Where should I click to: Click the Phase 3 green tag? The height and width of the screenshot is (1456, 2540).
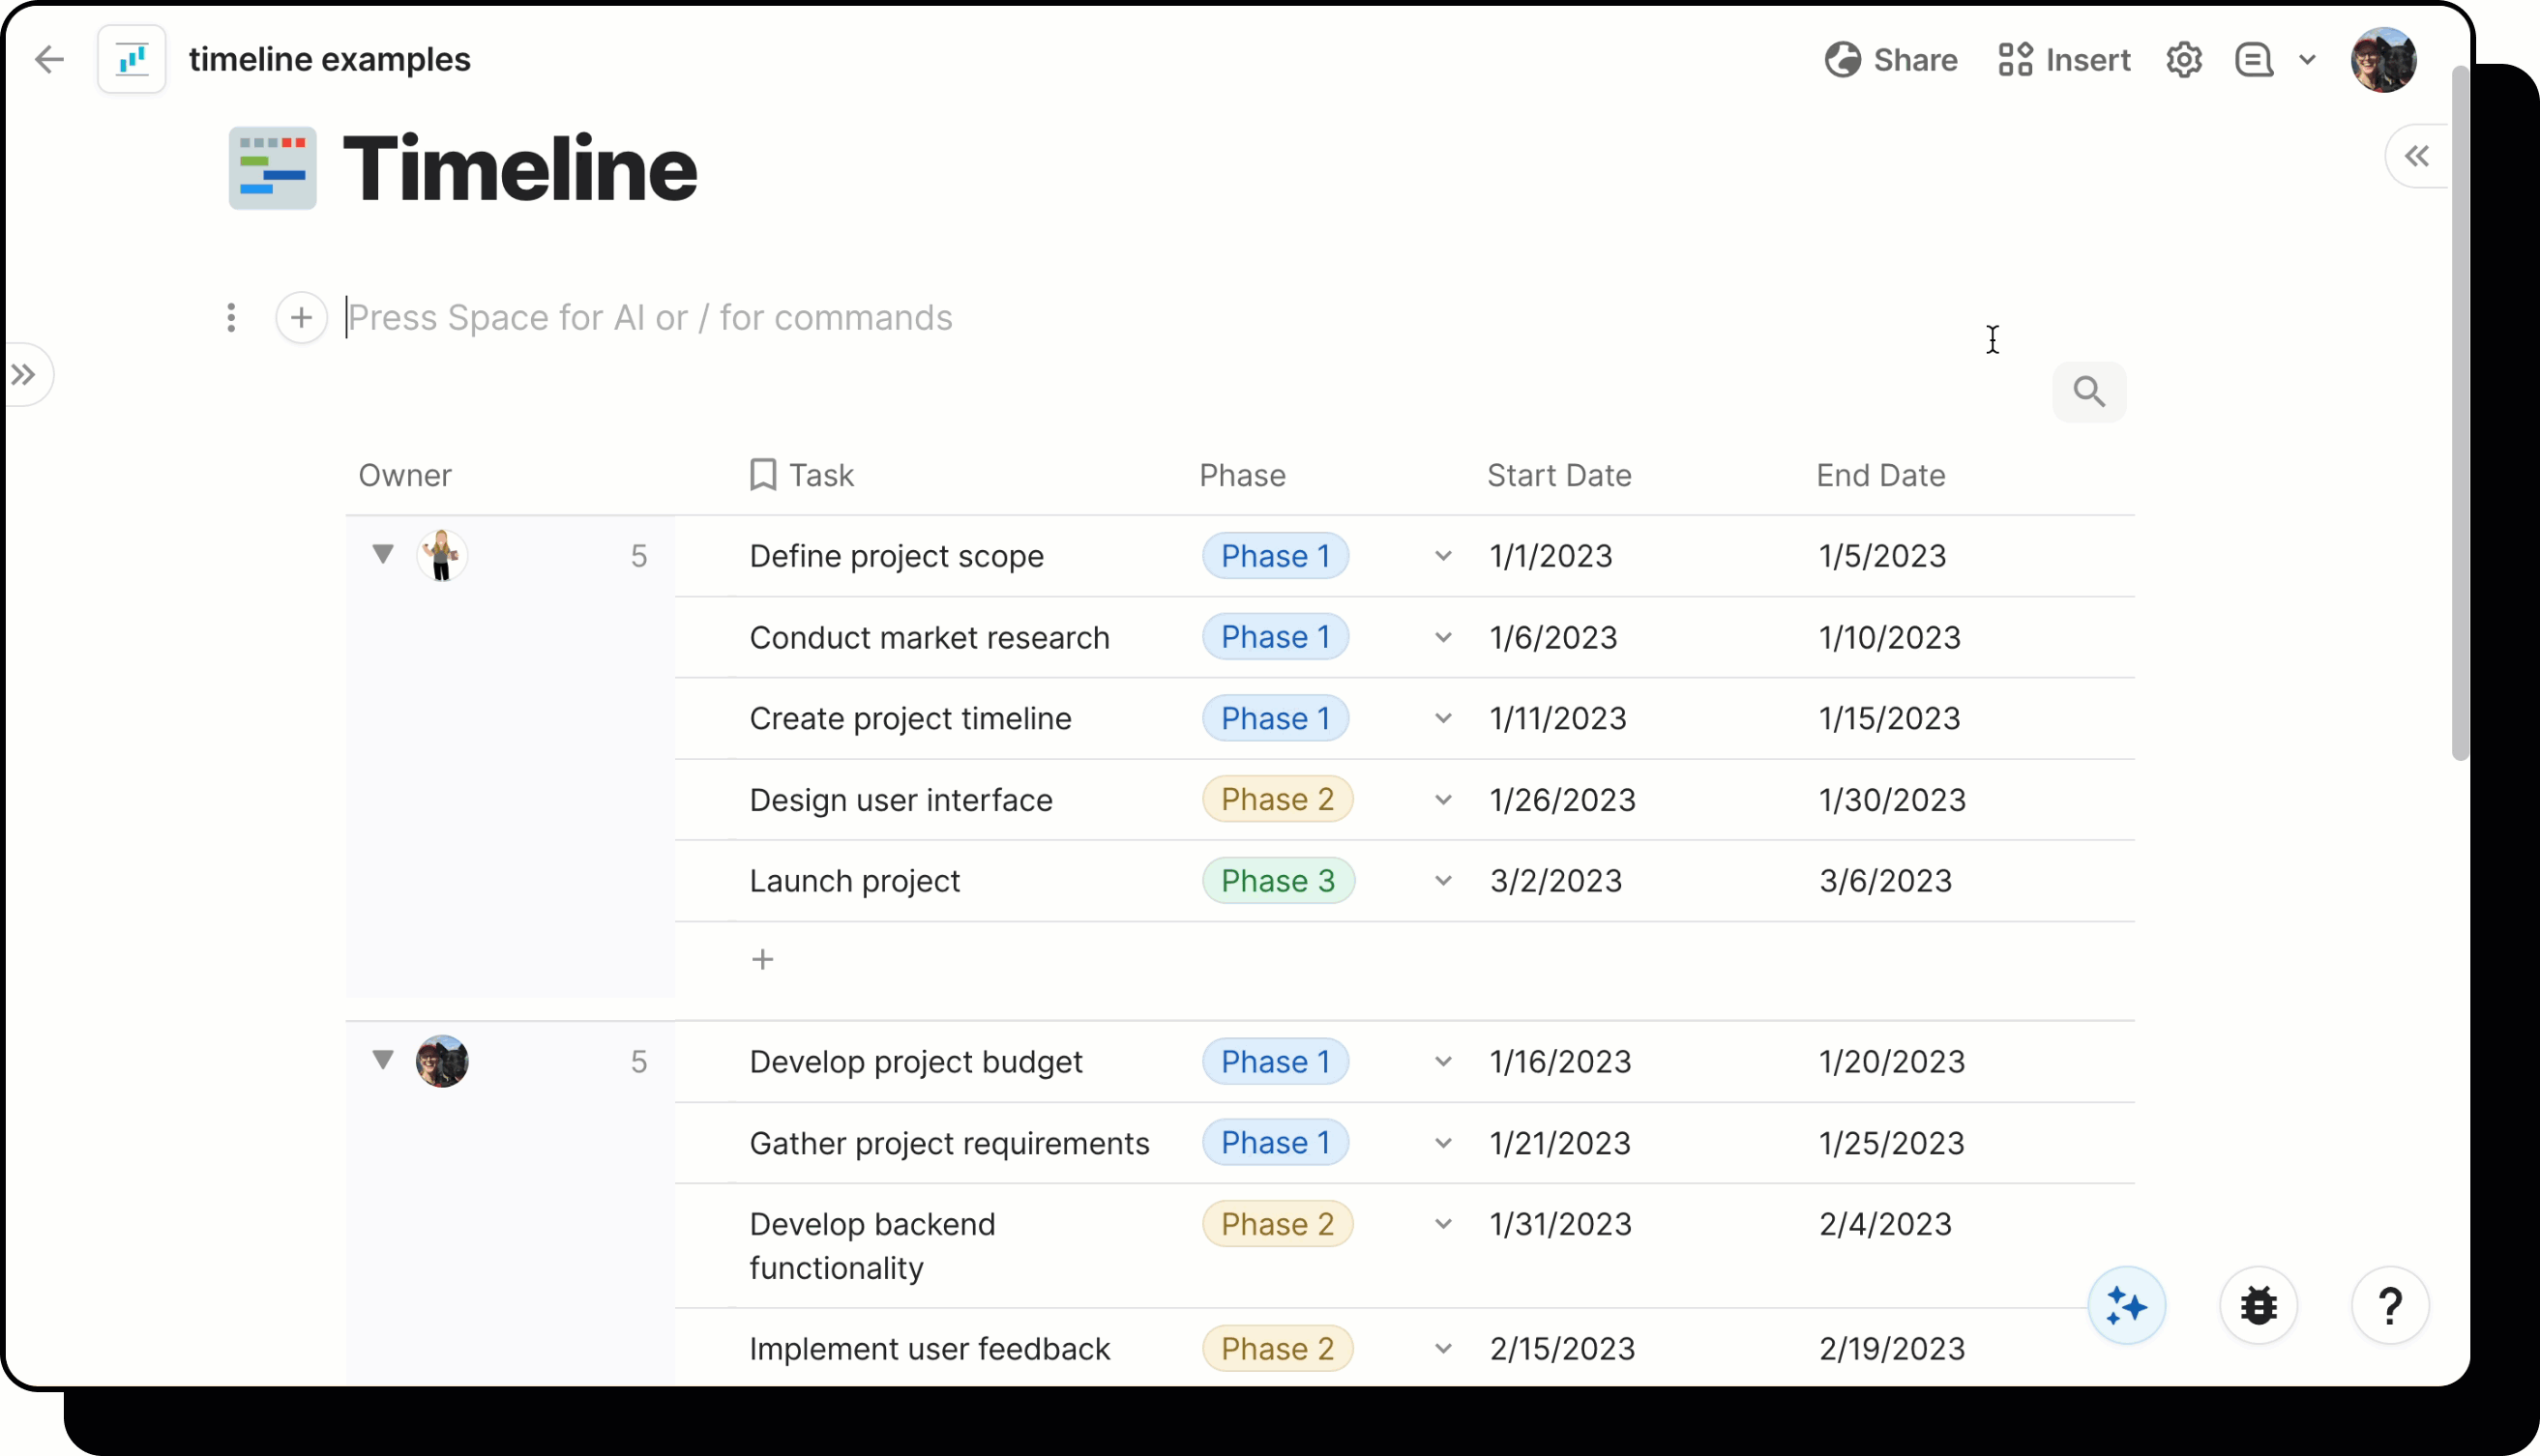click(1277, 881)
